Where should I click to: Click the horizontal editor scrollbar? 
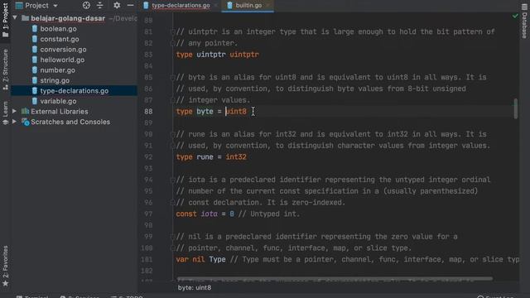pos(335,279)
